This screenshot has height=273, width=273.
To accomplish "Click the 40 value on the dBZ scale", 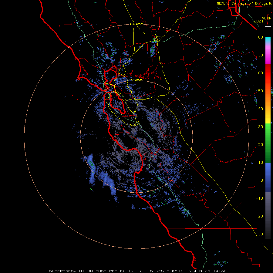I will tap(261, 109).
